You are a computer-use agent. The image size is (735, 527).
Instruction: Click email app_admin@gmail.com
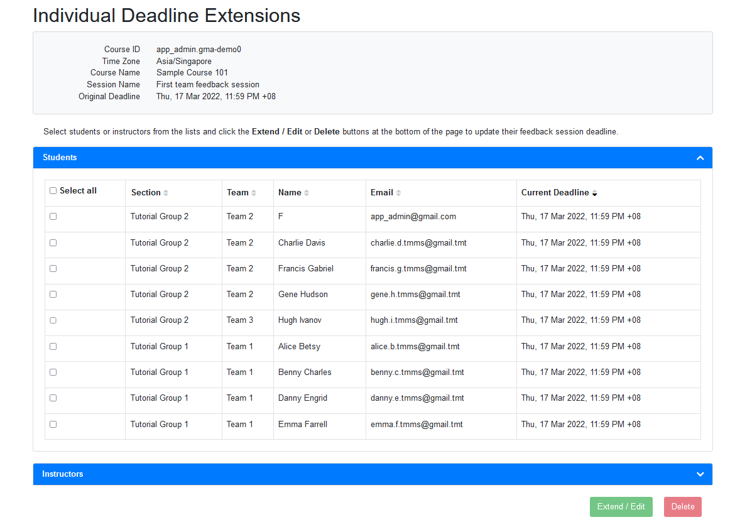tap(413, 217)
